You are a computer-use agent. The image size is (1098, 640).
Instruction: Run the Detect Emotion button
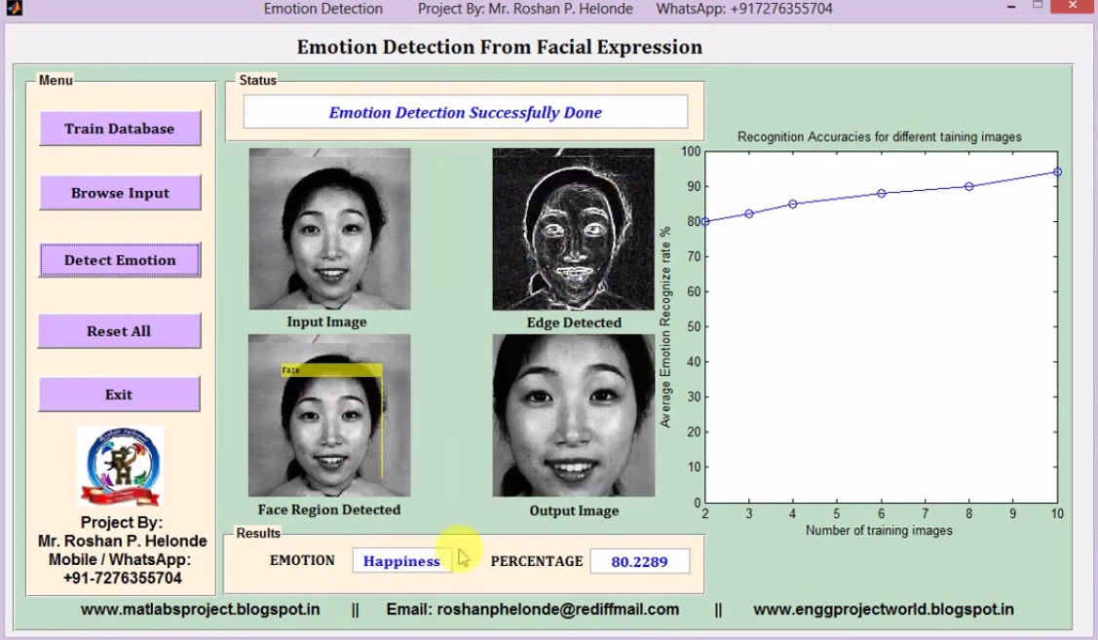(x=120, y=260)
